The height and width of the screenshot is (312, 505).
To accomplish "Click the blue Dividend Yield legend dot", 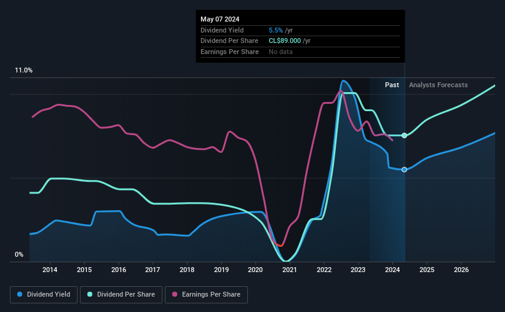I will [x=20, y=294].
